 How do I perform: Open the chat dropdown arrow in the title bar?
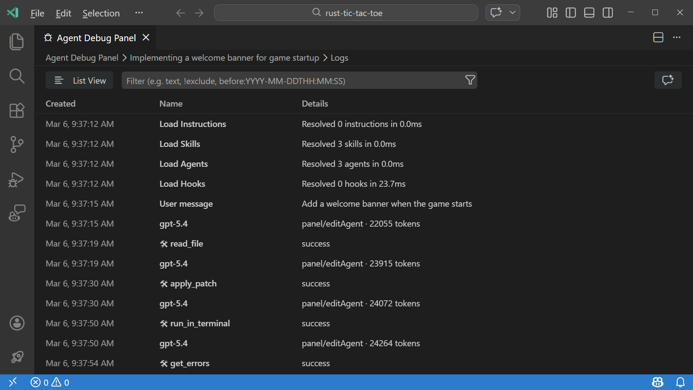[x=512, y=13]
